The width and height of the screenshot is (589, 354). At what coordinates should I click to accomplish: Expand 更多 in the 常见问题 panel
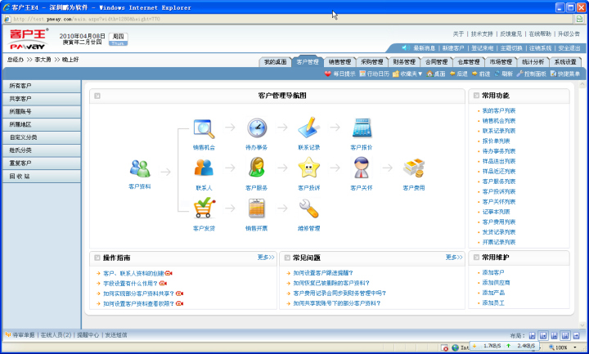click(x=454, y=258)
